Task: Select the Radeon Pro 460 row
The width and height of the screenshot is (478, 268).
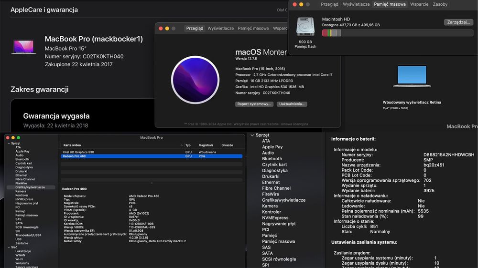Action: click(152, 156)
